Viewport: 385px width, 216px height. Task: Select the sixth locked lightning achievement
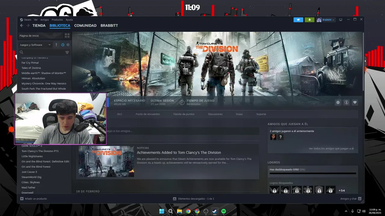click(x=330, y=190)
